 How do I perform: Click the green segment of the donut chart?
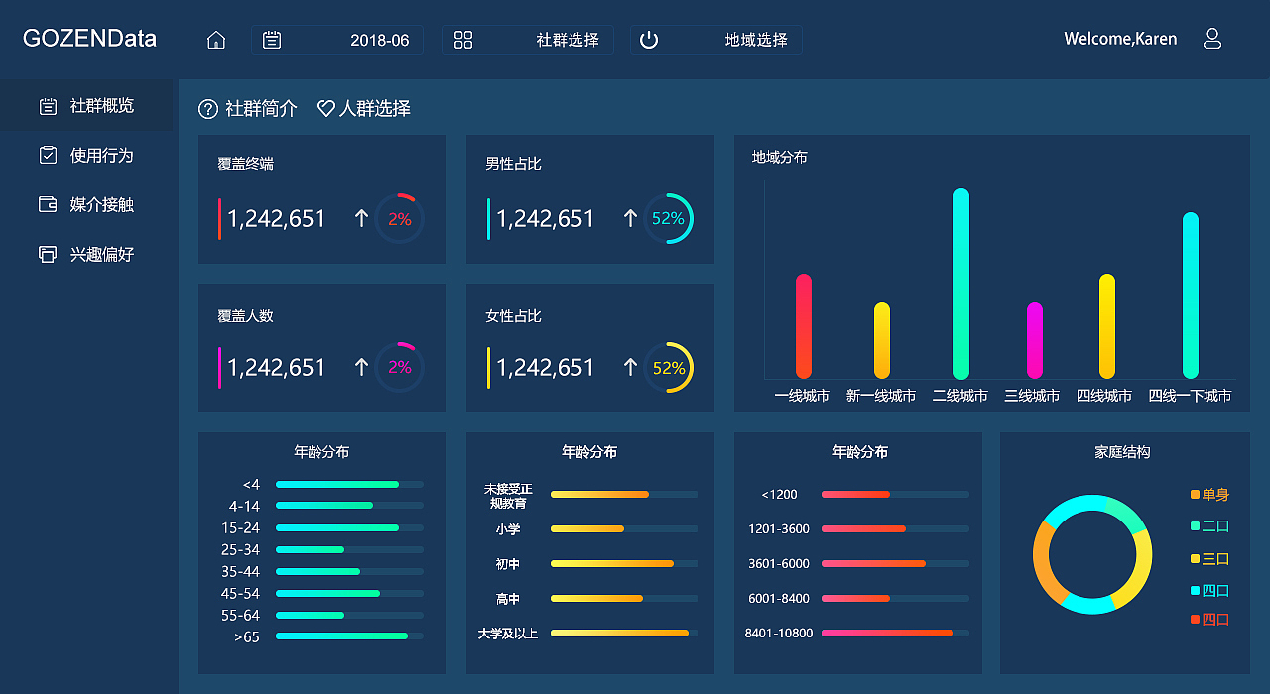pyautogui.click(x=1127, y=514)
